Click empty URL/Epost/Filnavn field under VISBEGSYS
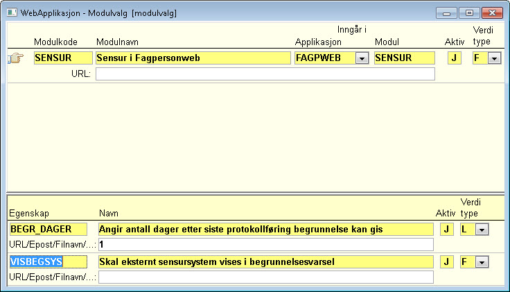This screenshot has height=292, width=510. [265, 277]
